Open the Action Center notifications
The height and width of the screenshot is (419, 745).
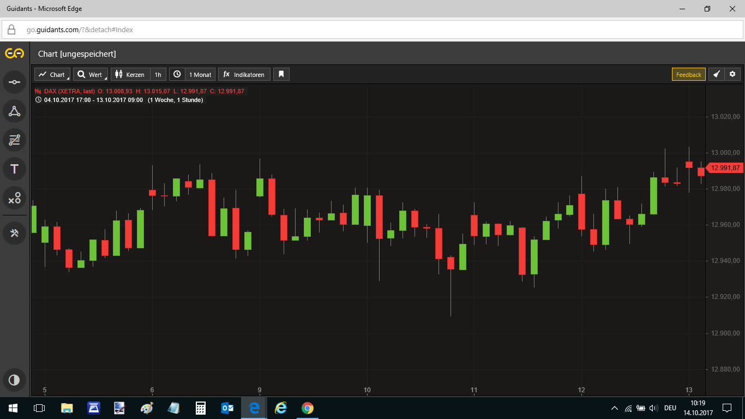click(x=726, y=408)
